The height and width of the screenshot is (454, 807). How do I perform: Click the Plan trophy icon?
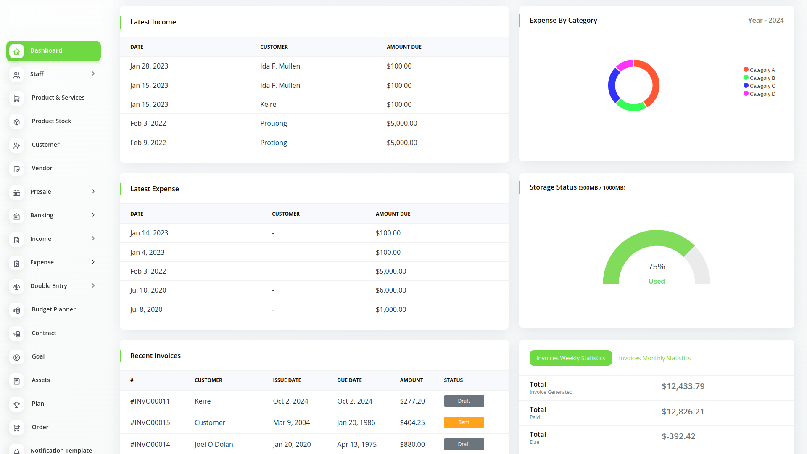coord(16,404)
